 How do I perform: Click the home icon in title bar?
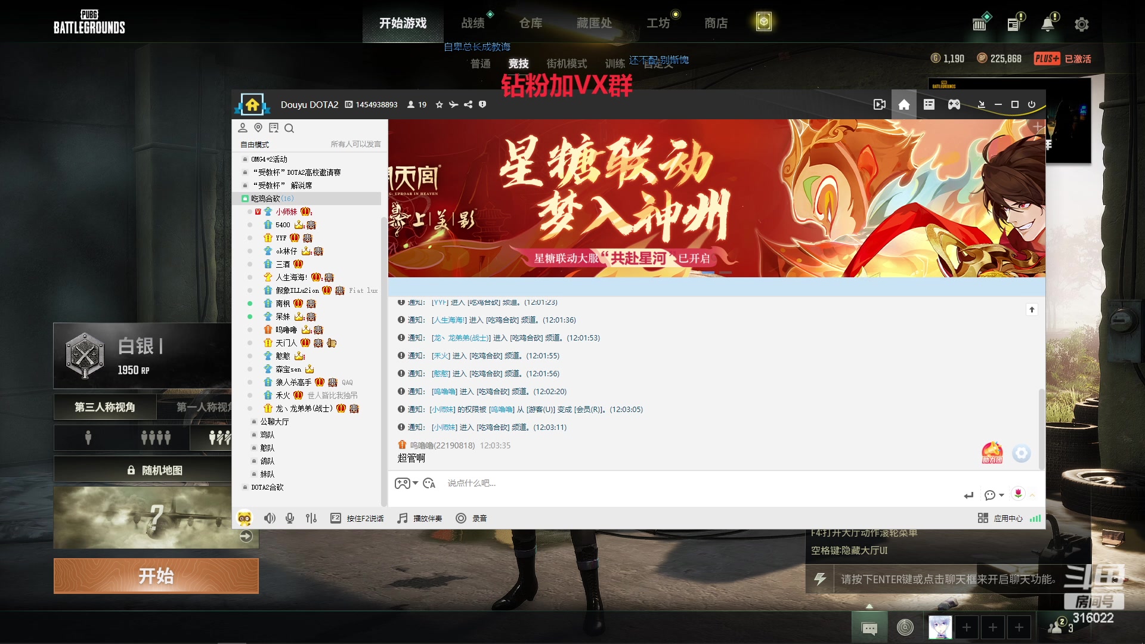click(904, 104)
